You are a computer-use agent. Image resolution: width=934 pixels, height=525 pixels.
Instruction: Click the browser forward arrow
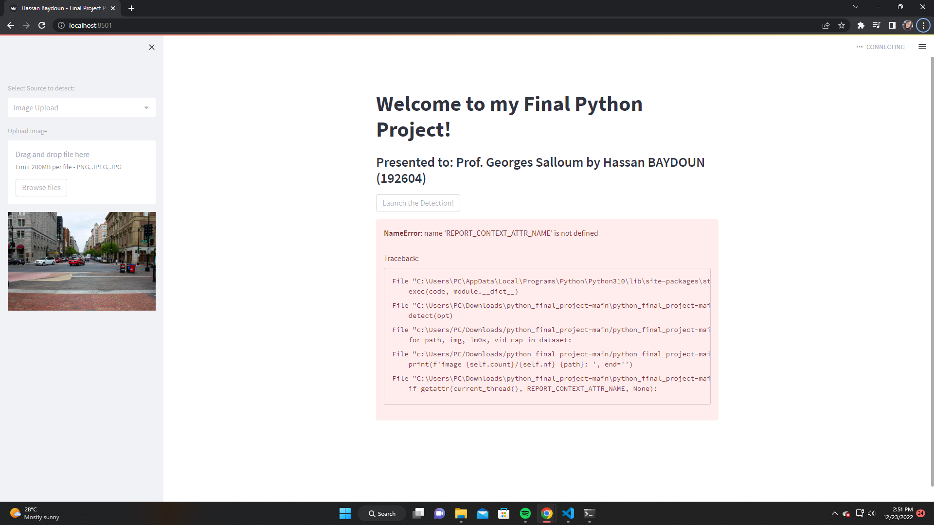(x=26, y=25)
